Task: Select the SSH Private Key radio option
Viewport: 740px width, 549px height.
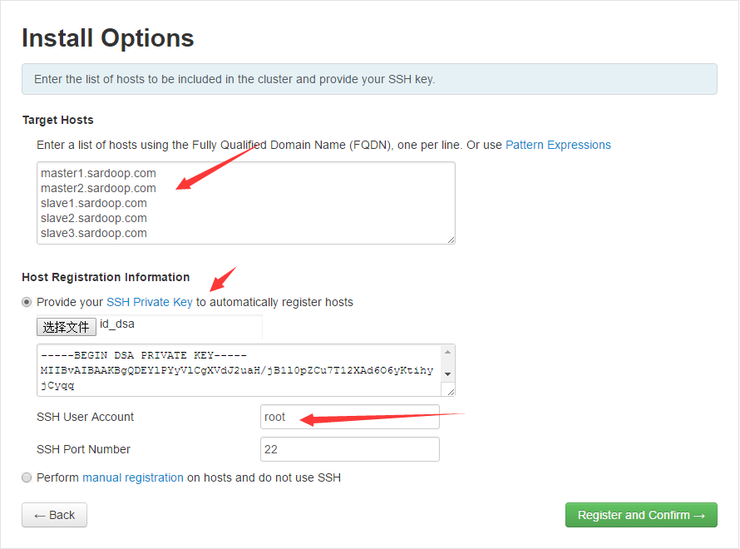Action: [27, 302]
